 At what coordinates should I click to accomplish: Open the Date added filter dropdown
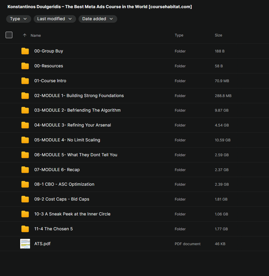(x=98, y=19)
